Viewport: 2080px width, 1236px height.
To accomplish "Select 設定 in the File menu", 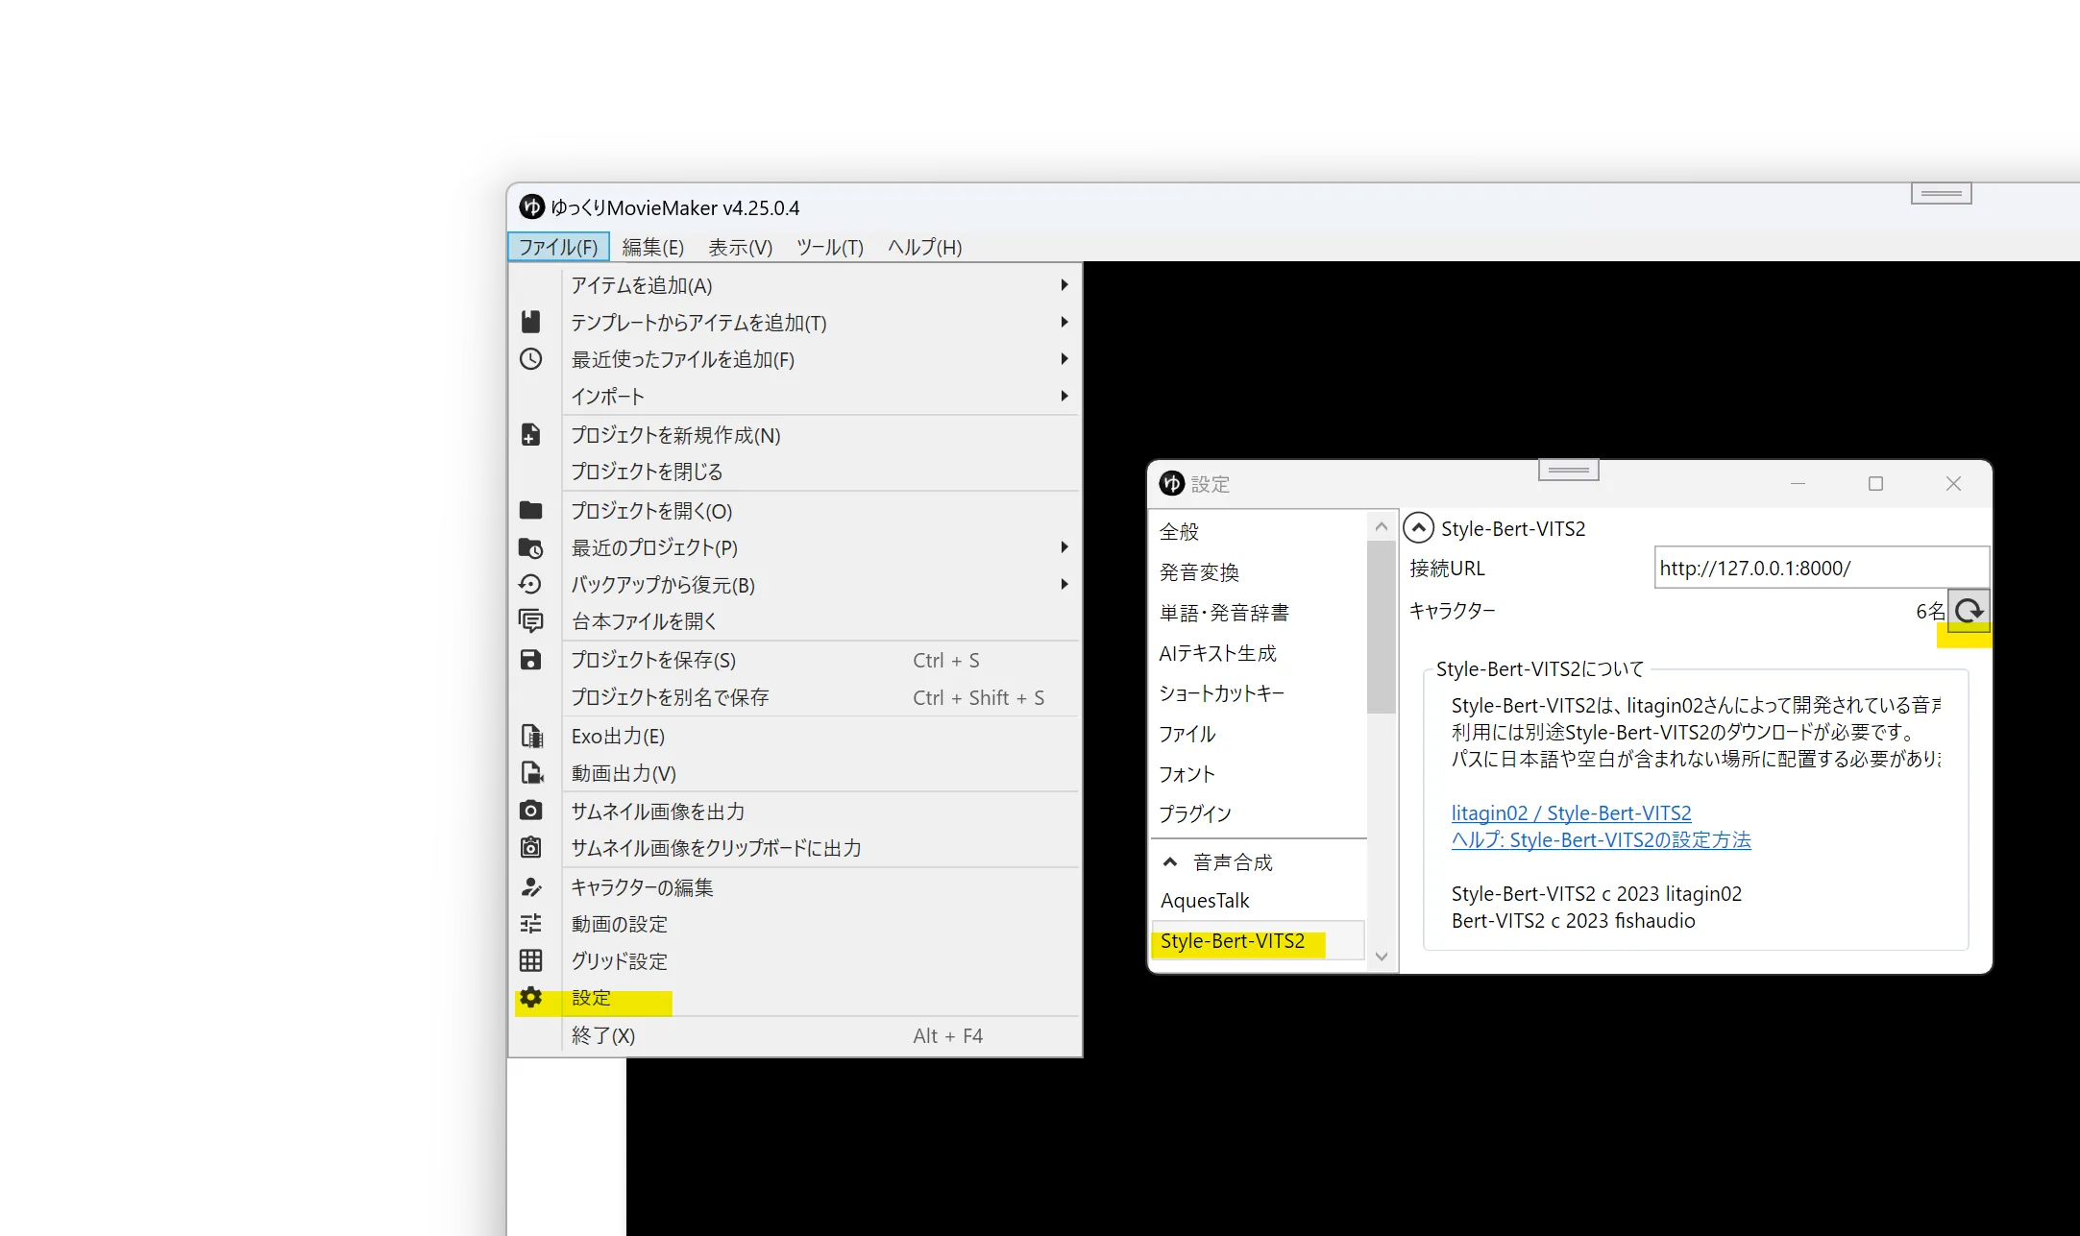I will coord(795,998).
